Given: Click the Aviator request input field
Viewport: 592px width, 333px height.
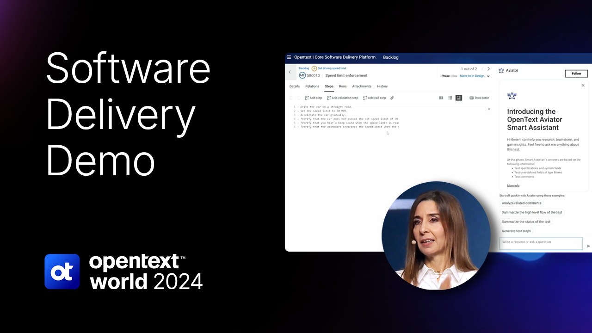Looking at the screenshot, I should point(540,242).
